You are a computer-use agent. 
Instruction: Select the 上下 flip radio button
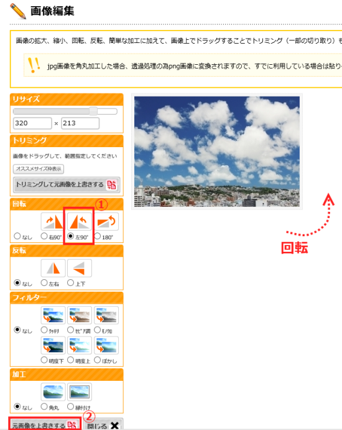pos(71,283)
